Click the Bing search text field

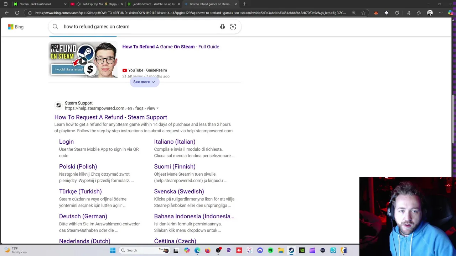pyautogui.click(x=139, y=27)
